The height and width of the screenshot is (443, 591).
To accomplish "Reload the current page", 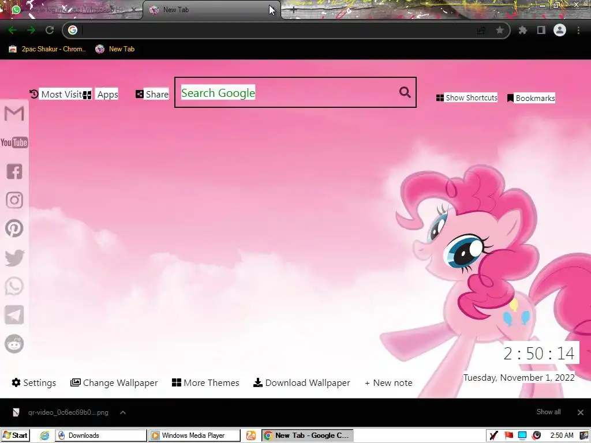I will point(50,30).
